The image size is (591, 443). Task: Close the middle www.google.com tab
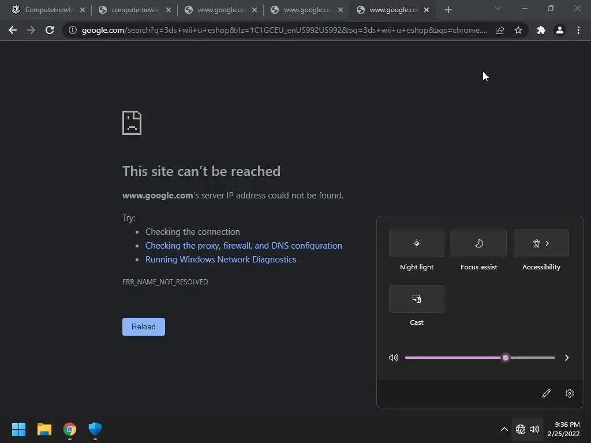[x=341, y=10]
